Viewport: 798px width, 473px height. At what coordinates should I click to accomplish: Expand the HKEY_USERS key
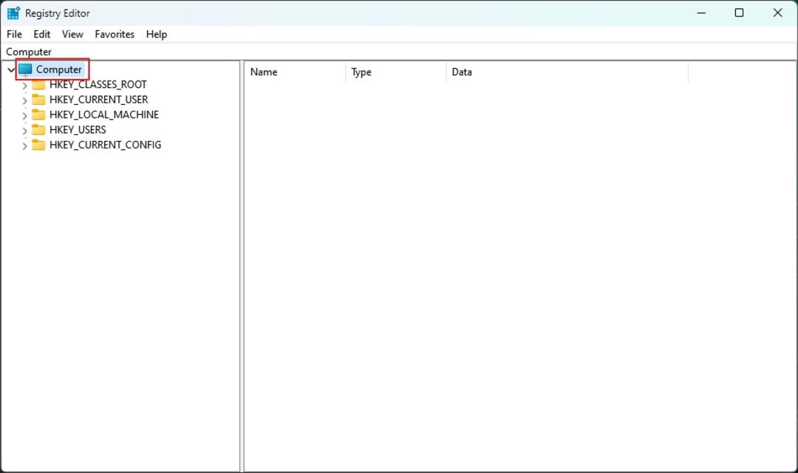click(24, 131)
